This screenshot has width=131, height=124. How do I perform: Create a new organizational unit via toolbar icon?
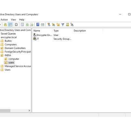coord(58,24)
